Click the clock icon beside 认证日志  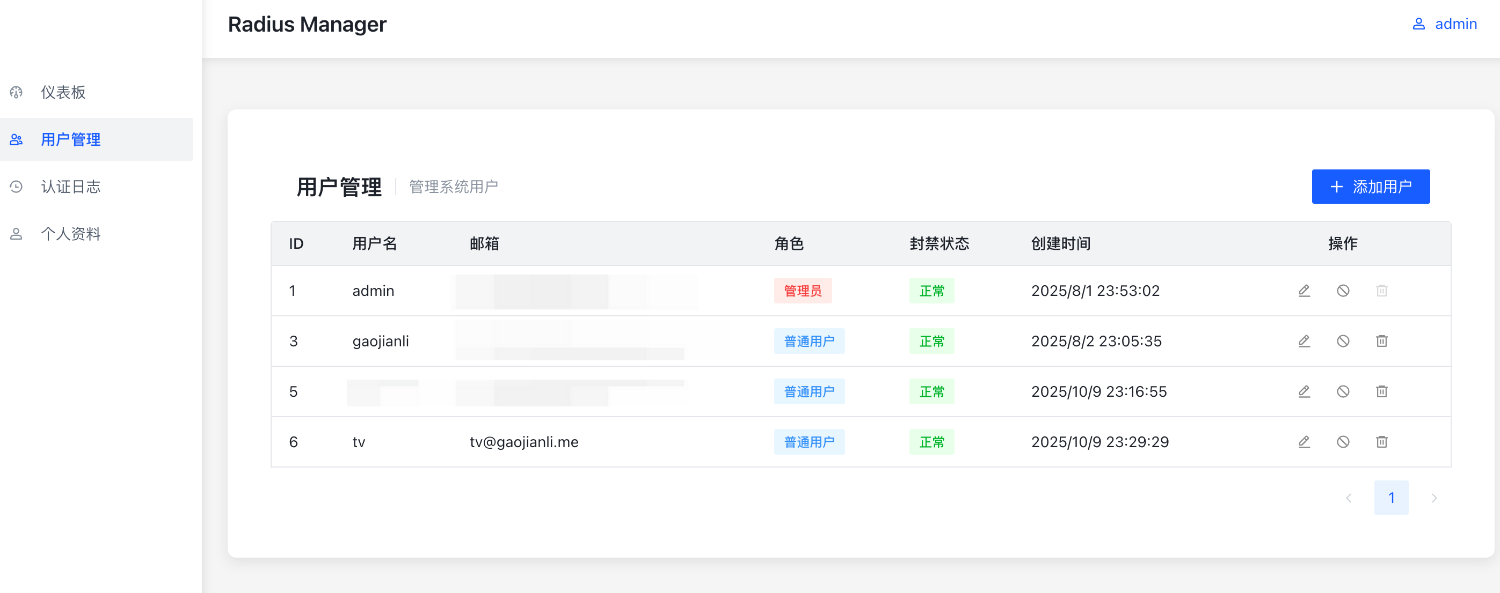16,187
